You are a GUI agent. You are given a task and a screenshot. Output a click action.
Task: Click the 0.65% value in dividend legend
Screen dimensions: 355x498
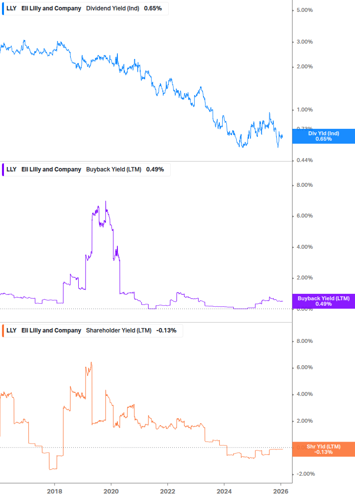coord(153,8)
